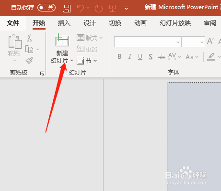Toggle Bold formatting
Viewport: 221px width, 191px height.
(119, 56)
